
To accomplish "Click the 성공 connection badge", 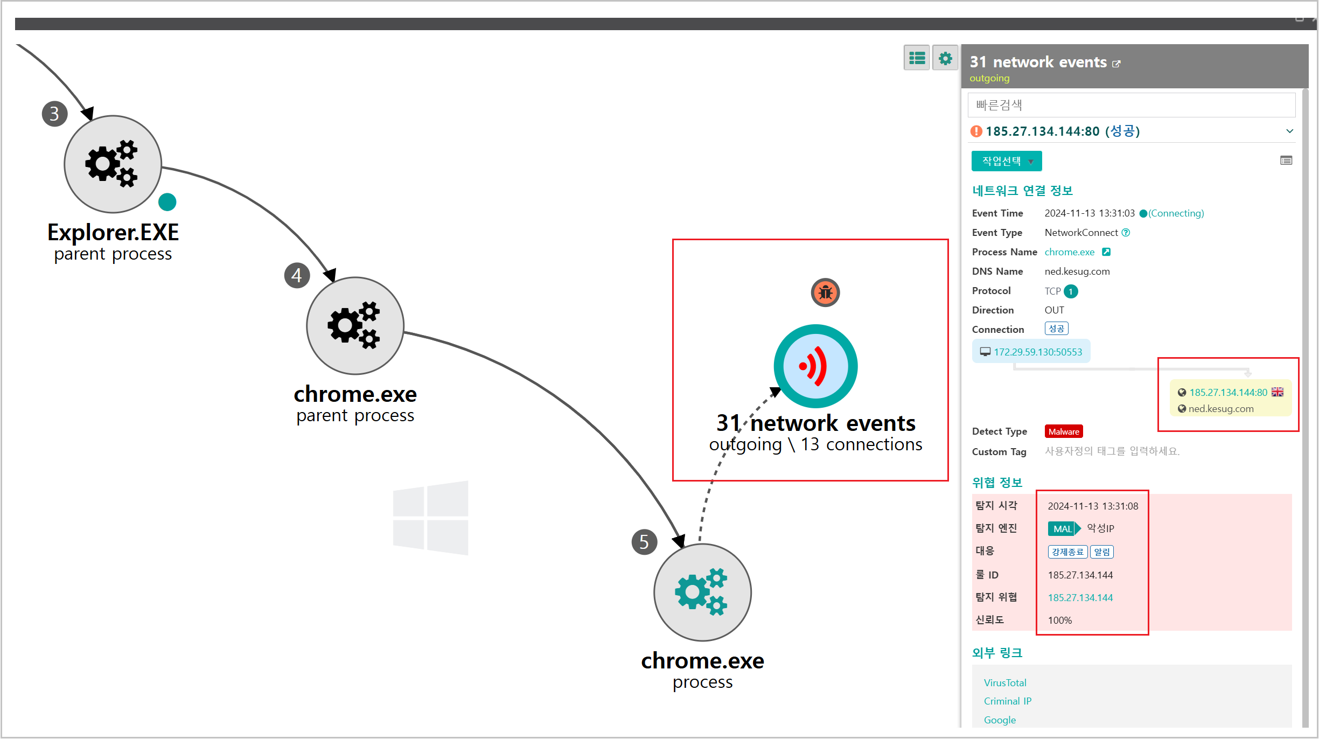I will (1056, 329).
